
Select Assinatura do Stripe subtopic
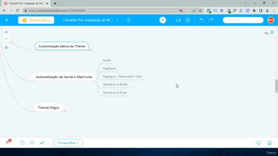pyautogui.click(x=115, y=93)
